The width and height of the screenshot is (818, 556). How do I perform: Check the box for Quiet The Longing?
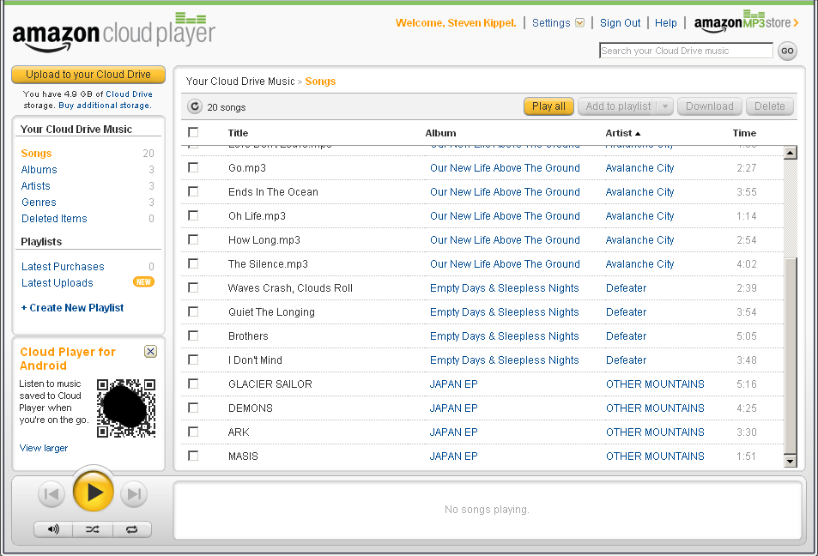[x=193, y=311]
